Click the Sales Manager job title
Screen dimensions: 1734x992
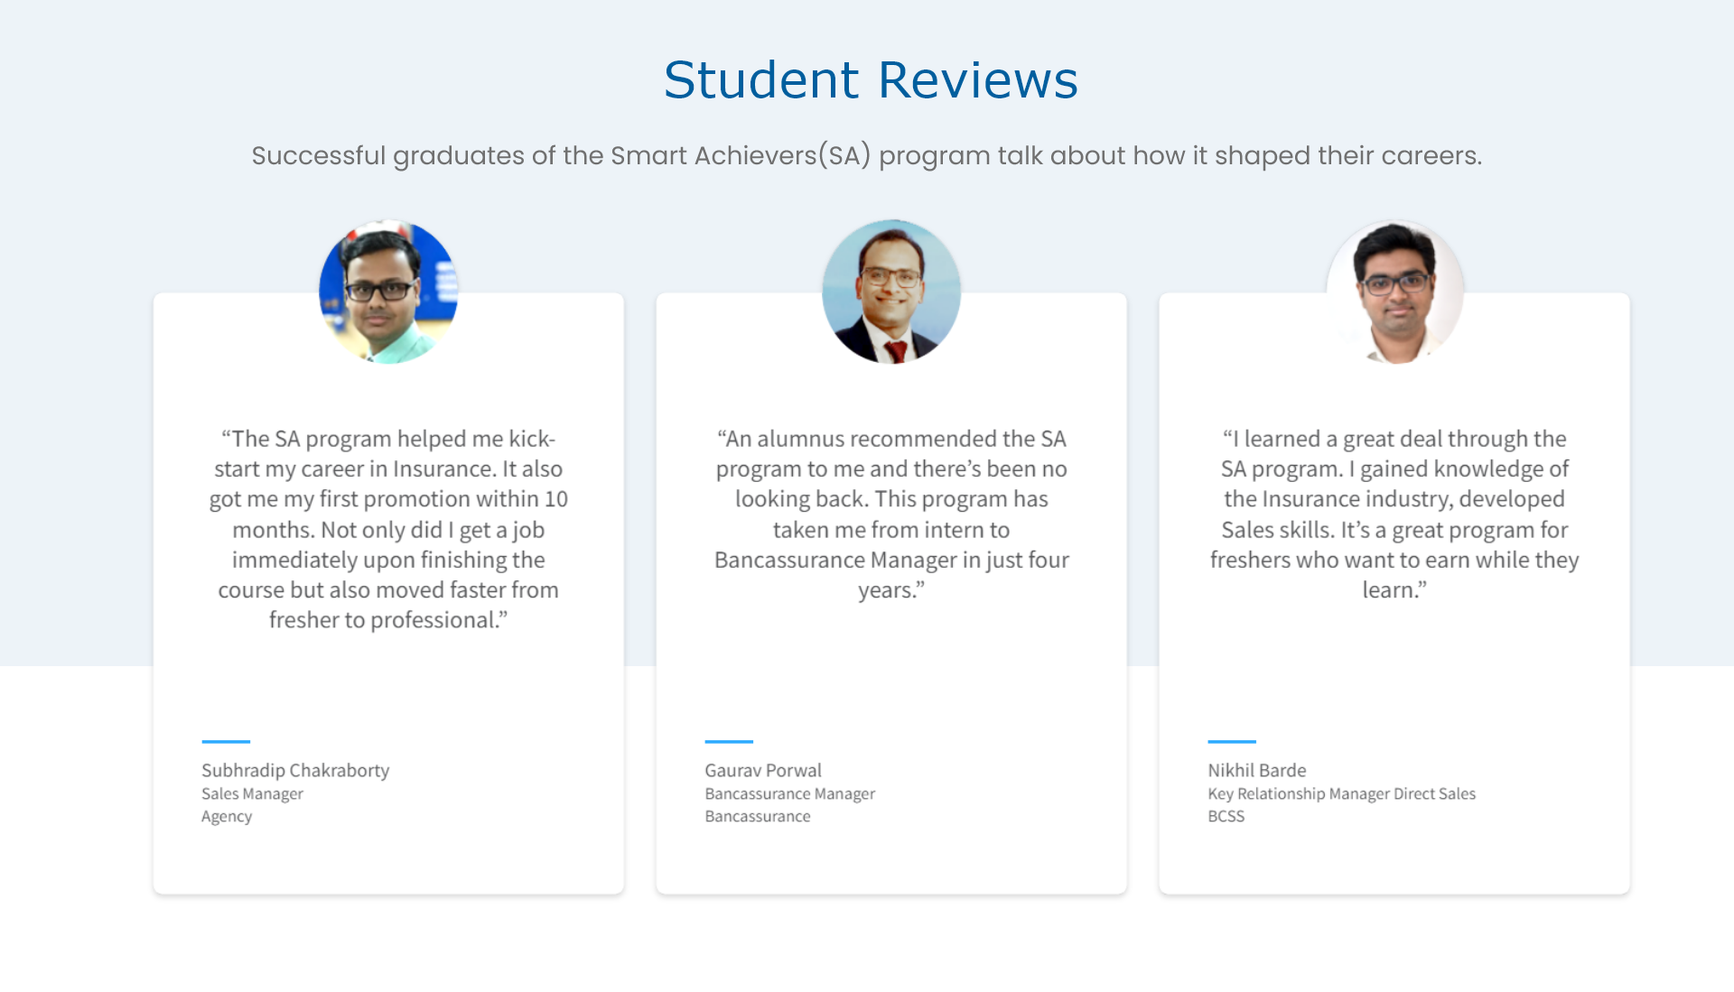tap(252, 793)
